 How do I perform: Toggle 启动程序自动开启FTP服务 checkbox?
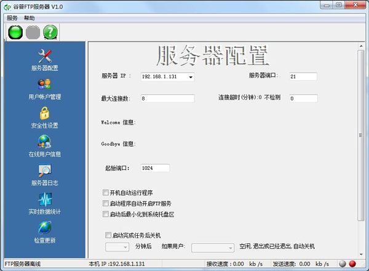(105, 203)
